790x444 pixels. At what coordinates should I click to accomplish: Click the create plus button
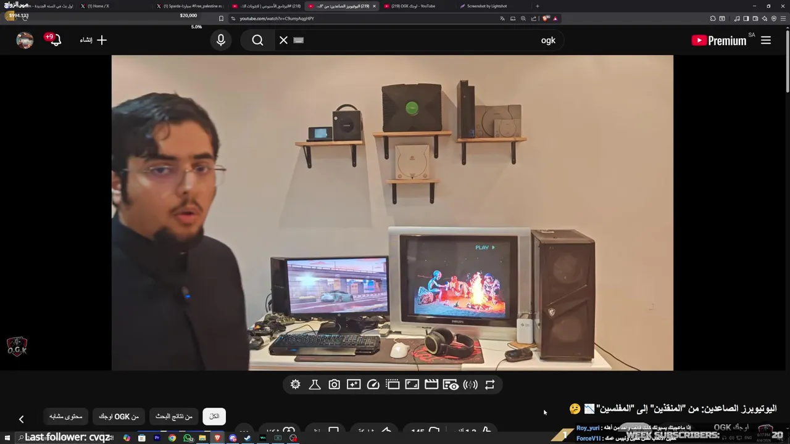pos(94,40)
